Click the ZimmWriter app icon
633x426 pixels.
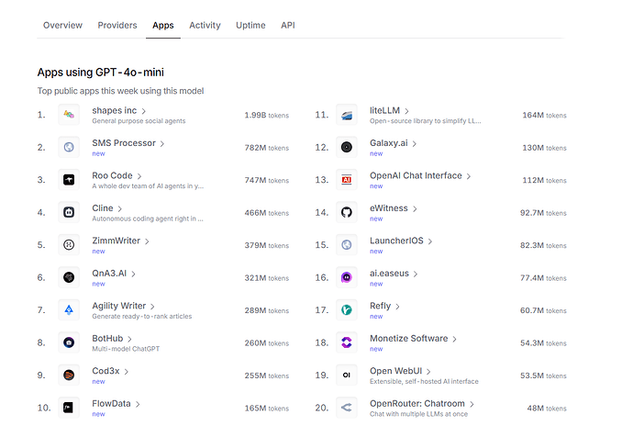[x=69, y=245]
